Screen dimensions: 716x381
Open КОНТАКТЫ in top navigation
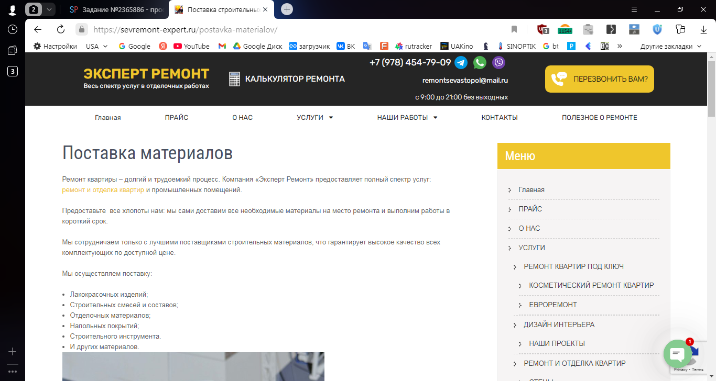click(x=500, y=117)
